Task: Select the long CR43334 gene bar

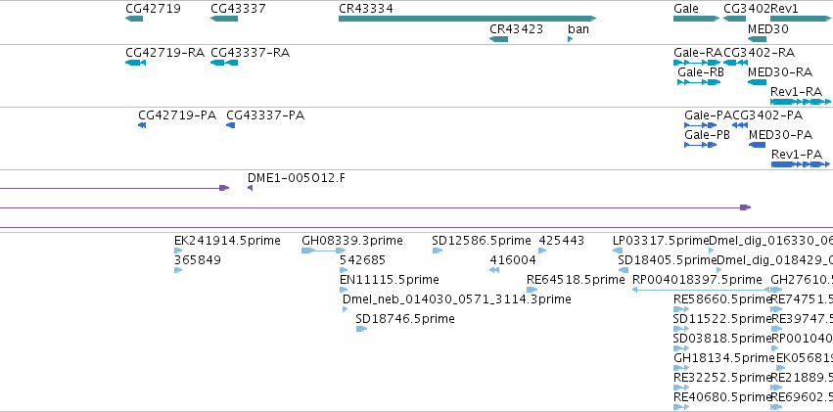Action: pos(468,19)
